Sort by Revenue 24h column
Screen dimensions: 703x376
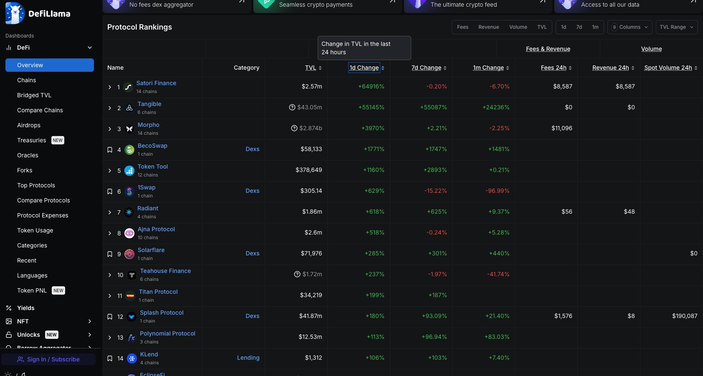point(610,68)
